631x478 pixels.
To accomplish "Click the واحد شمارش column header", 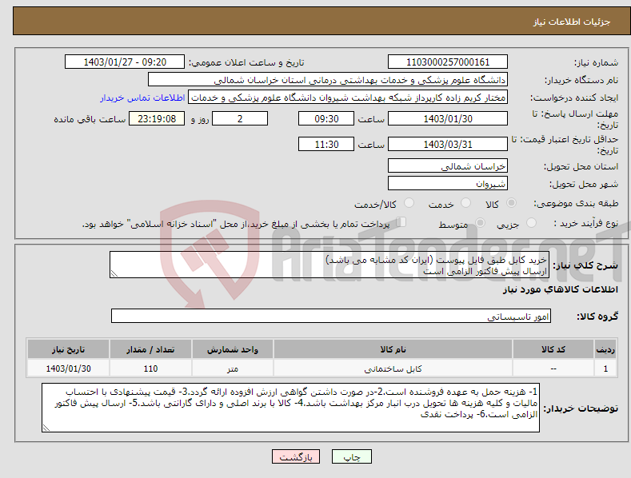I will click(233, 349).
